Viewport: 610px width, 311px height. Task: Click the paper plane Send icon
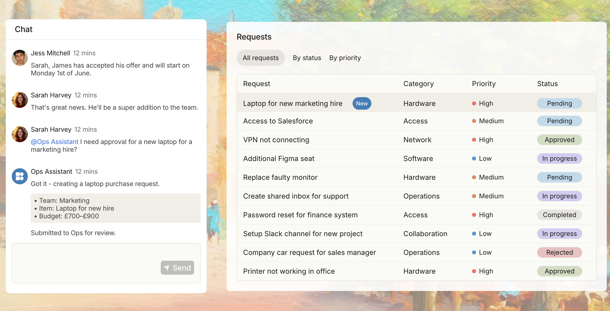tap(167, 268)
